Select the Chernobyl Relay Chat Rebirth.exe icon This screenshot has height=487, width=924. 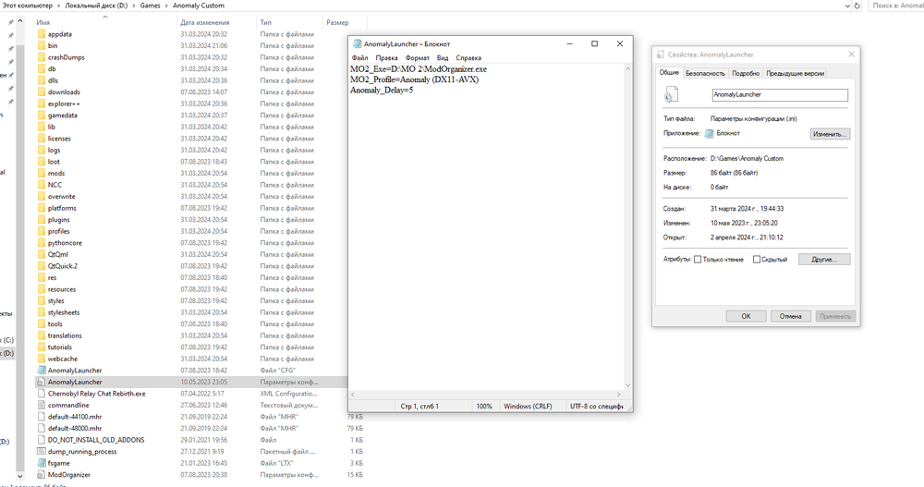tap(42, 394)
